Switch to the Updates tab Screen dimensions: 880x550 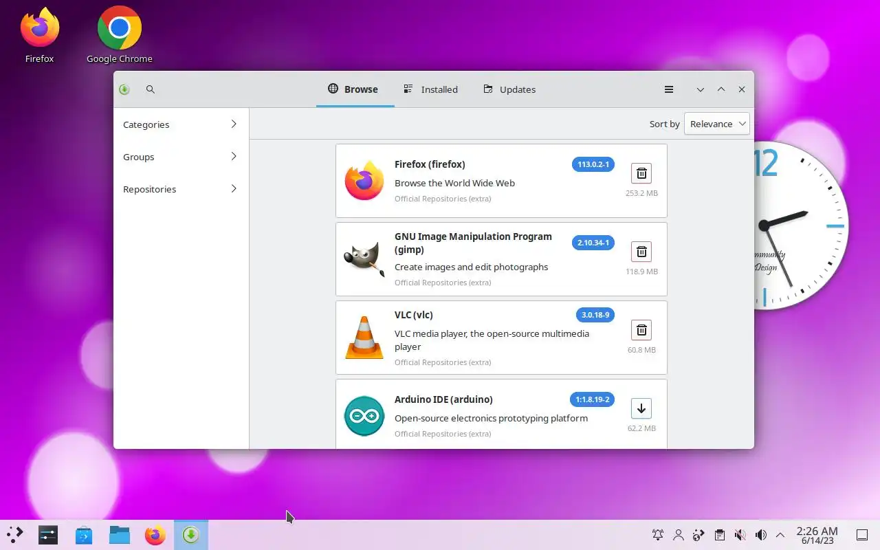pos(510,89)
